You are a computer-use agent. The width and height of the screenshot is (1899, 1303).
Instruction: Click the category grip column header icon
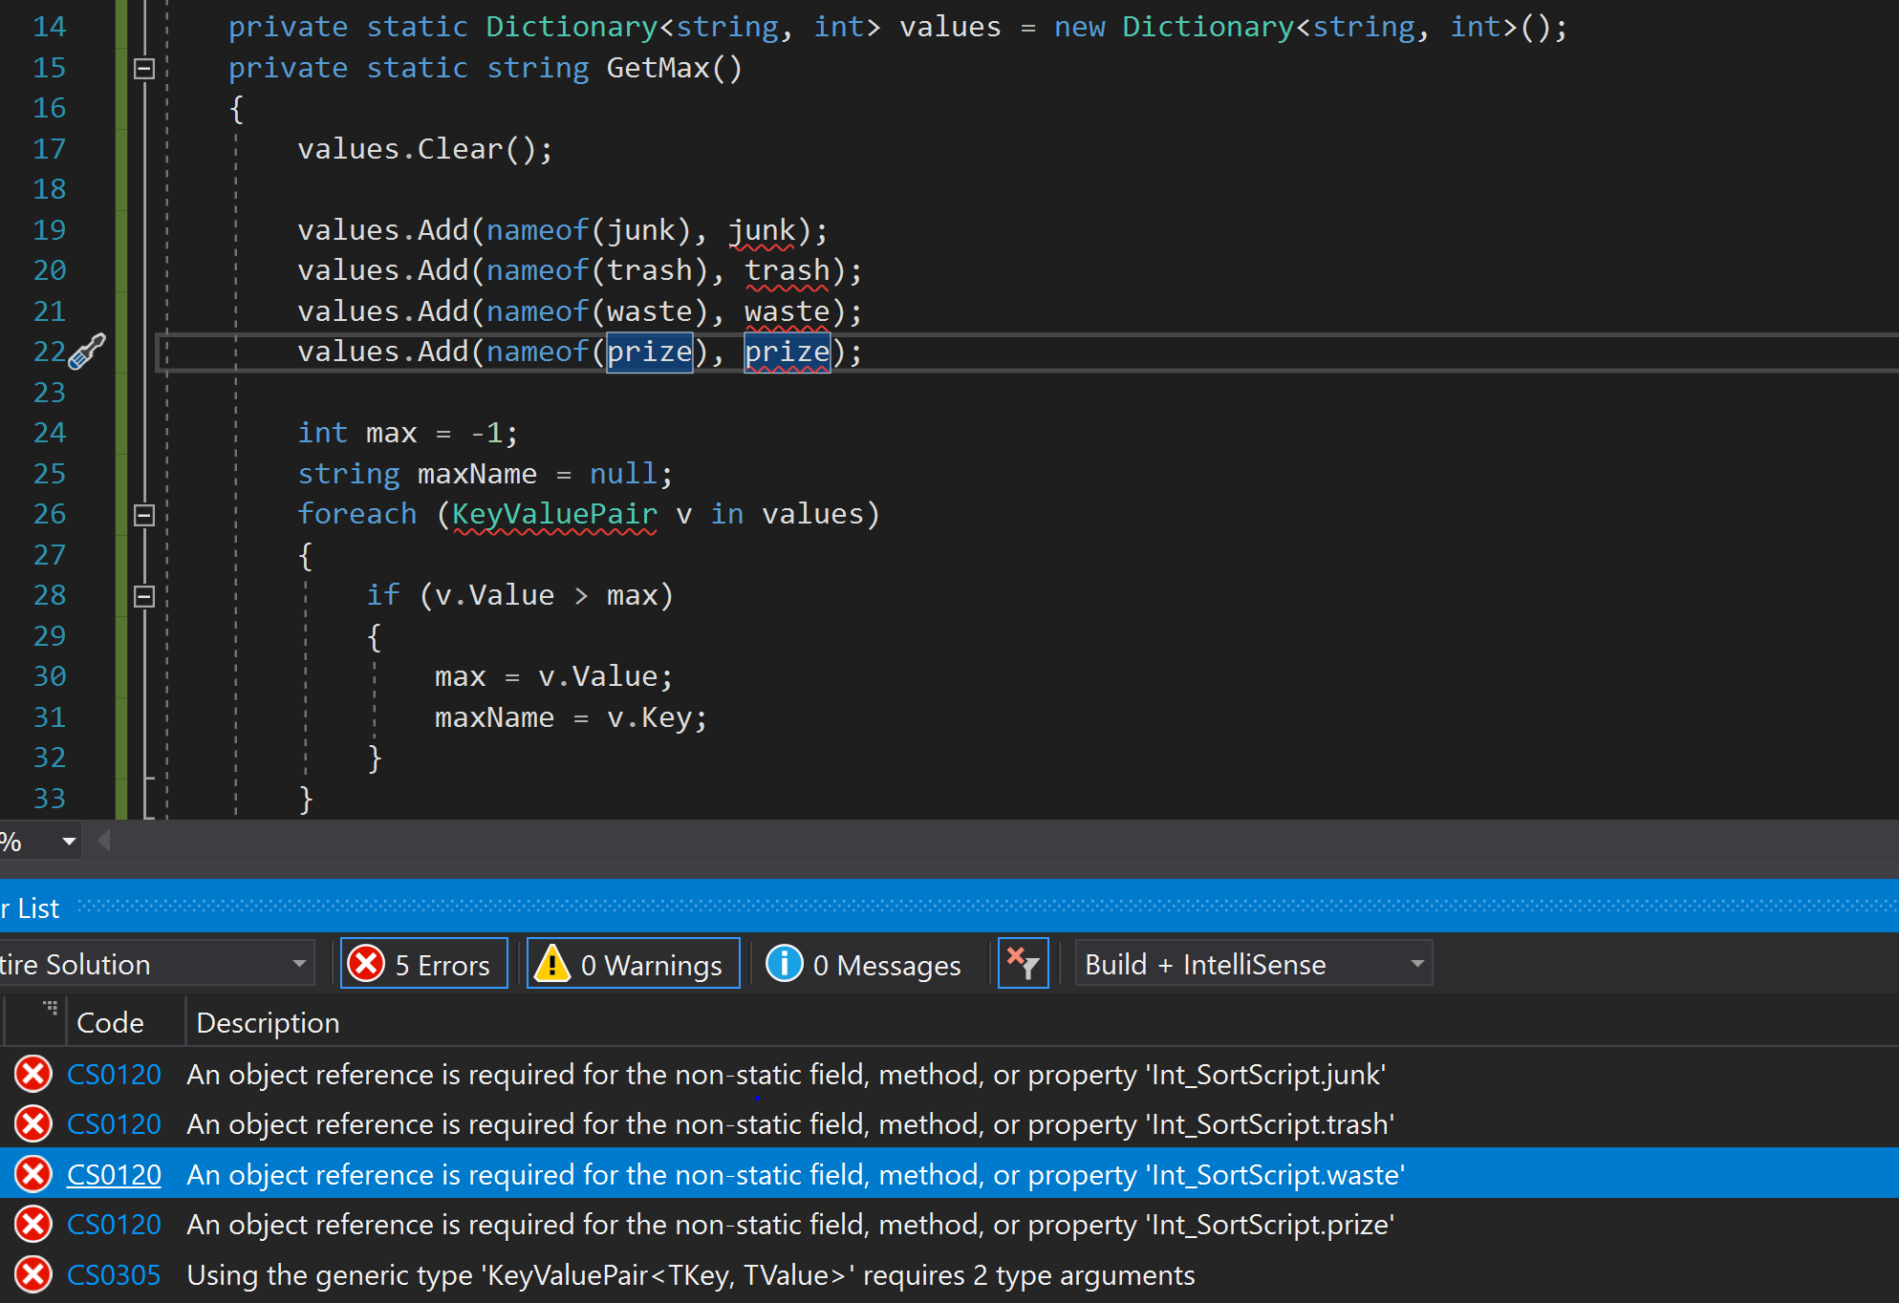pyautogui.click(x=50, y=1007)
